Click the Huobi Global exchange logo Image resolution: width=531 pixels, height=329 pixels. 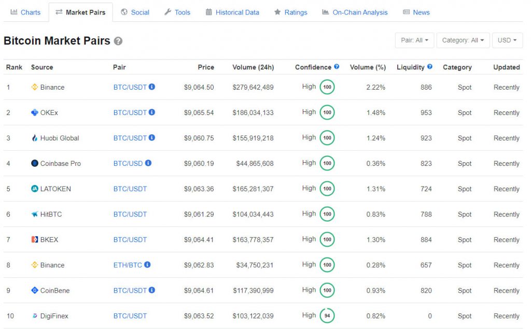pyautogui.click(x=34, y=138)
